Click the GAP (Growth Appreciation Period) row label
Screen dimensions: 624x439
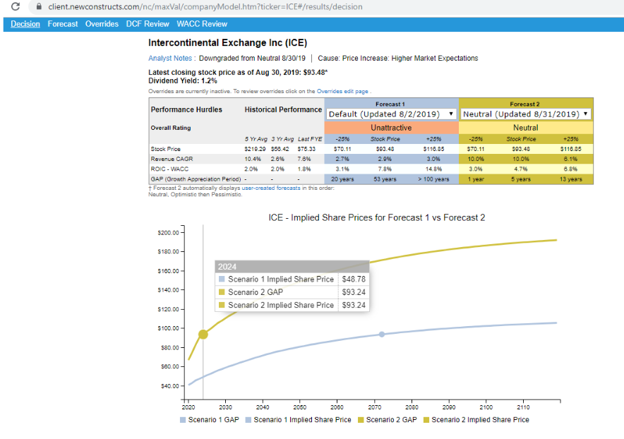click(x=196, y=179)
